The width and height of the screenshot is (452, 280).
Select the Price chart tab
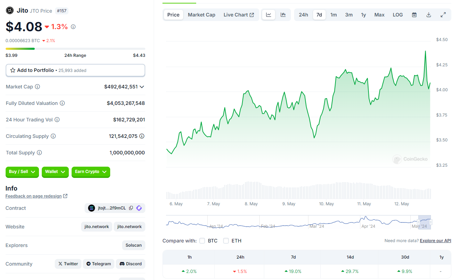[x=173, y=15]
